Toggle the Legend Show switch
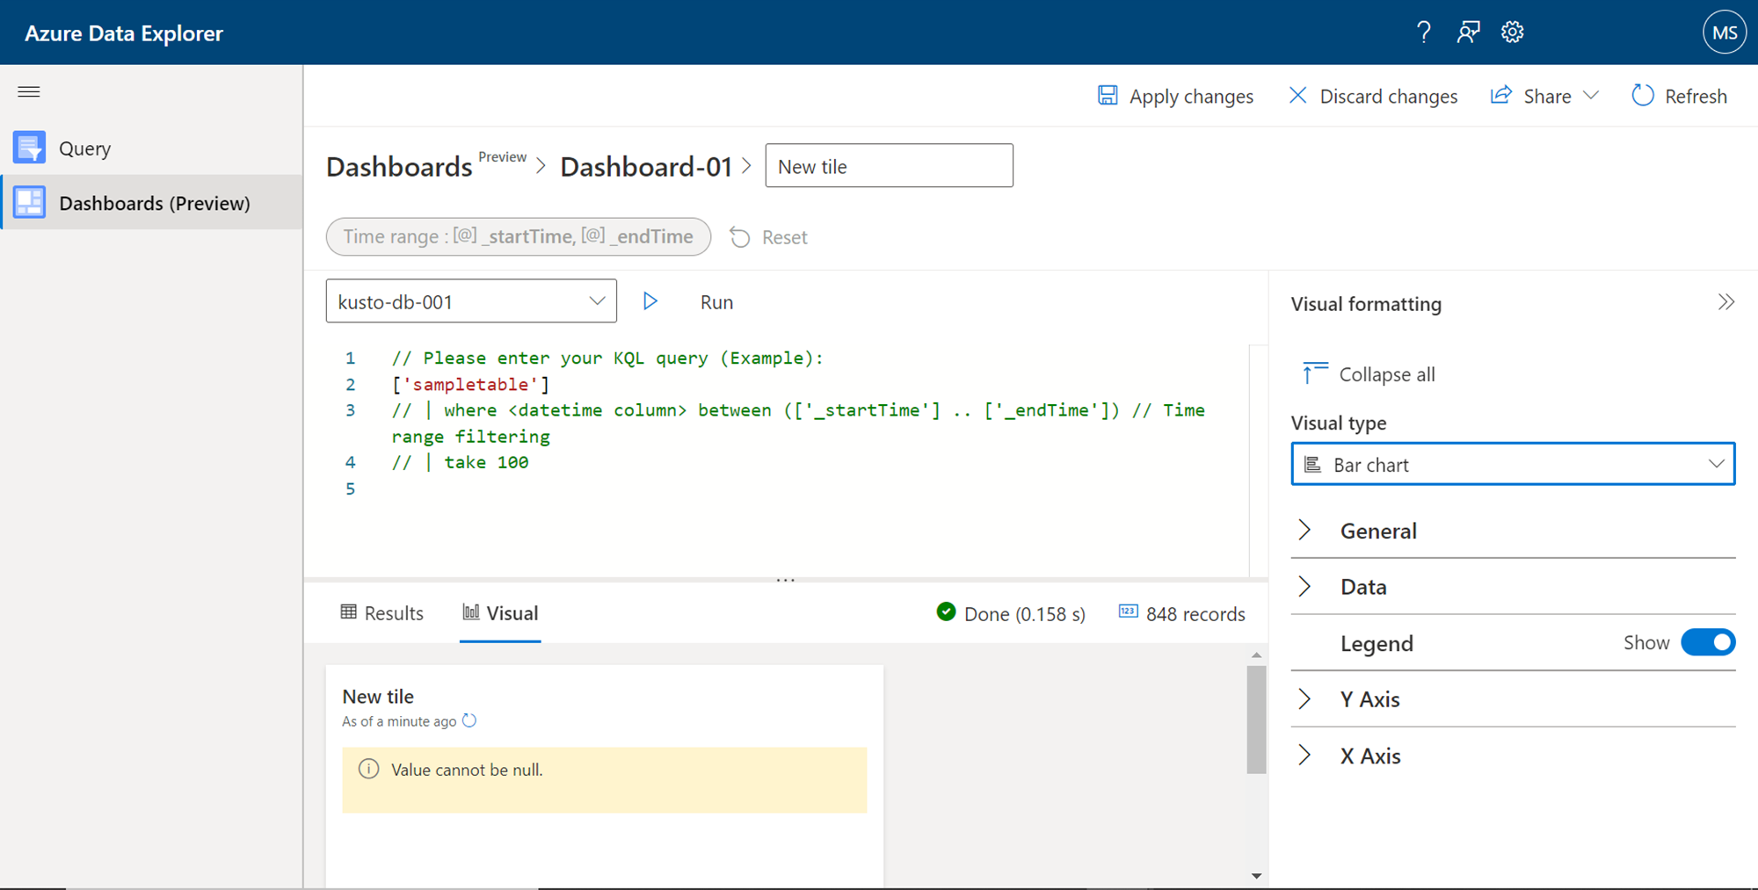The width and height of the screenshot is (1758, 890). point(1707,642)
